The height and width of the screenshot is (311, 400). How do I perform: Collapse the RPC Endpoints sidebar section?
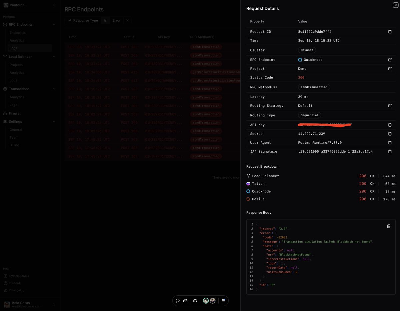coord(54,24)
